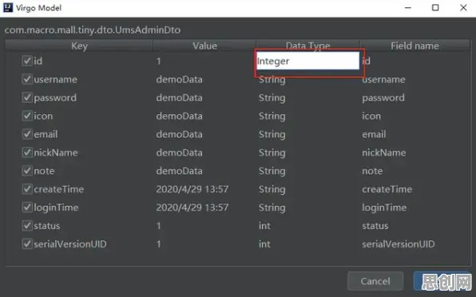
Task: Click the String data type for createTime
Action: [x=272, y=189]
